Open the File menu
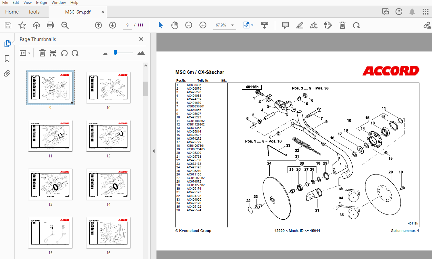This screenshot has width=432, height=259. pyautogui.click(x=5, y=3)
